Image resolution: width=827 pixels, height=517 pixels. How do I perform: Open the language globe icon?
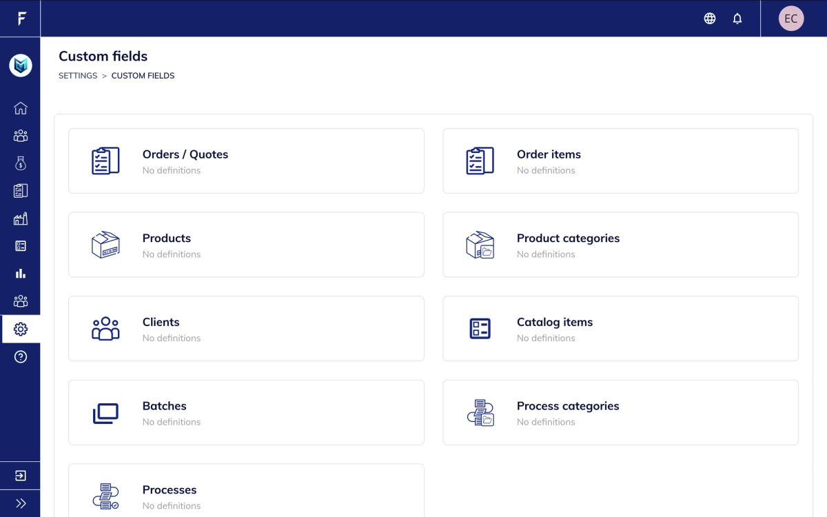tap(710, 19)
